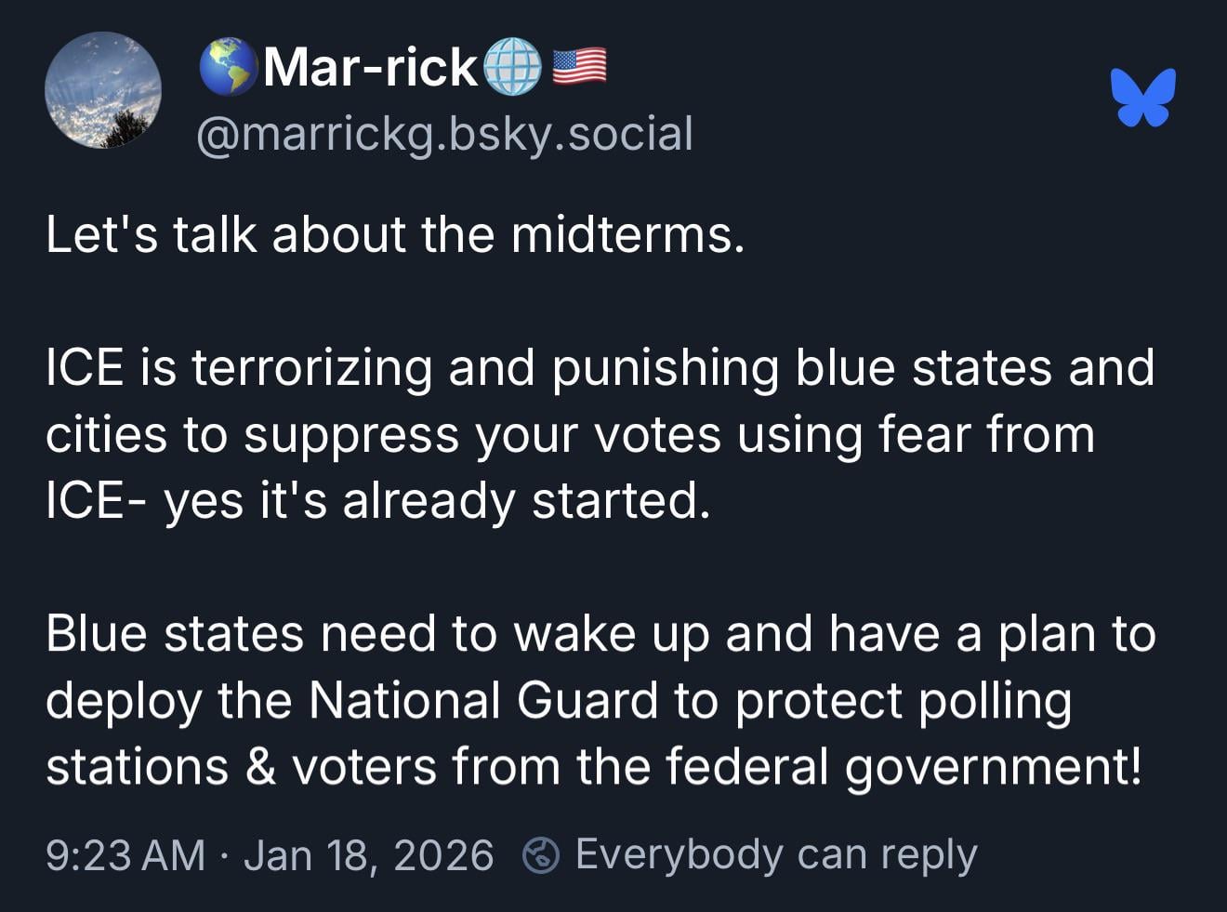Click the phrase "National Guard" in the post
The height and width of the screenshot is (912, 1227).
point(483,700)
